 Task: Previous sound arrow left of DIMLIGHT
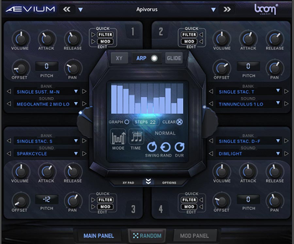(x=211, y=154)
